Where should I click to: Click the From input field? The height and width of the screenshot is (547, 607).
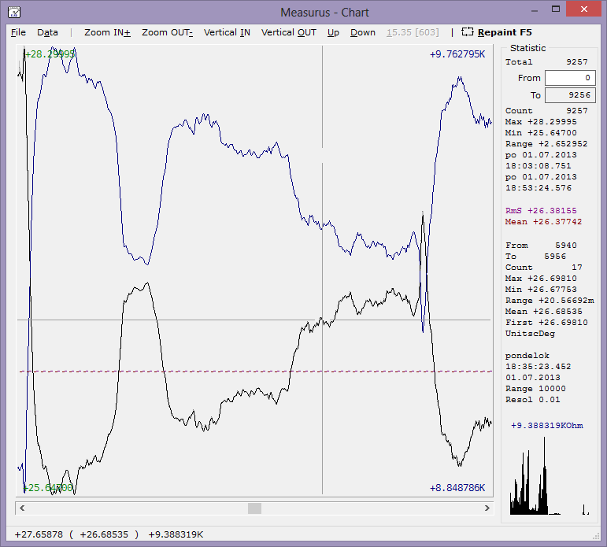click(570, 78)
